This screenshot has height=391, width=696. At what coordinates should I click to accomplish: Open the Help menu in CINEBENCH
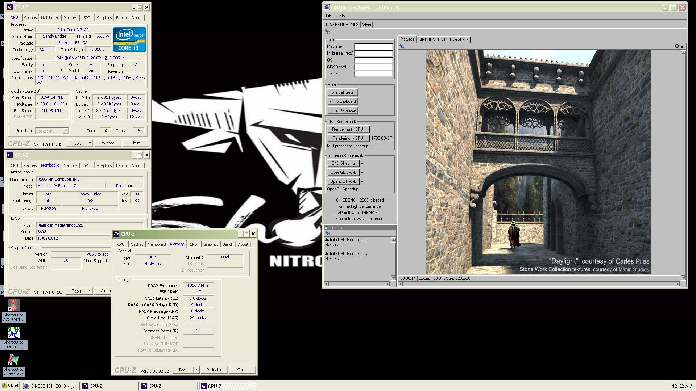point(341,16)
